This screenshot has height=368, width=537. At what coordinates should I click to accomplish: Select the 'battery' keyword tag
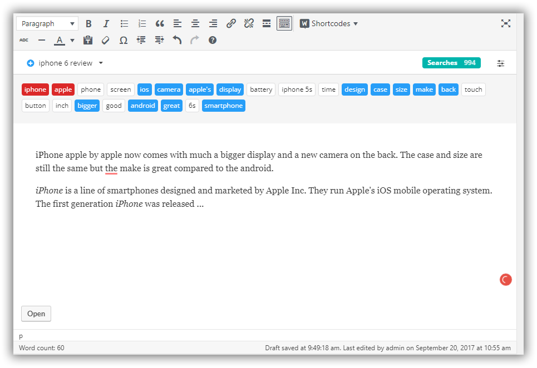pos(261,89)
